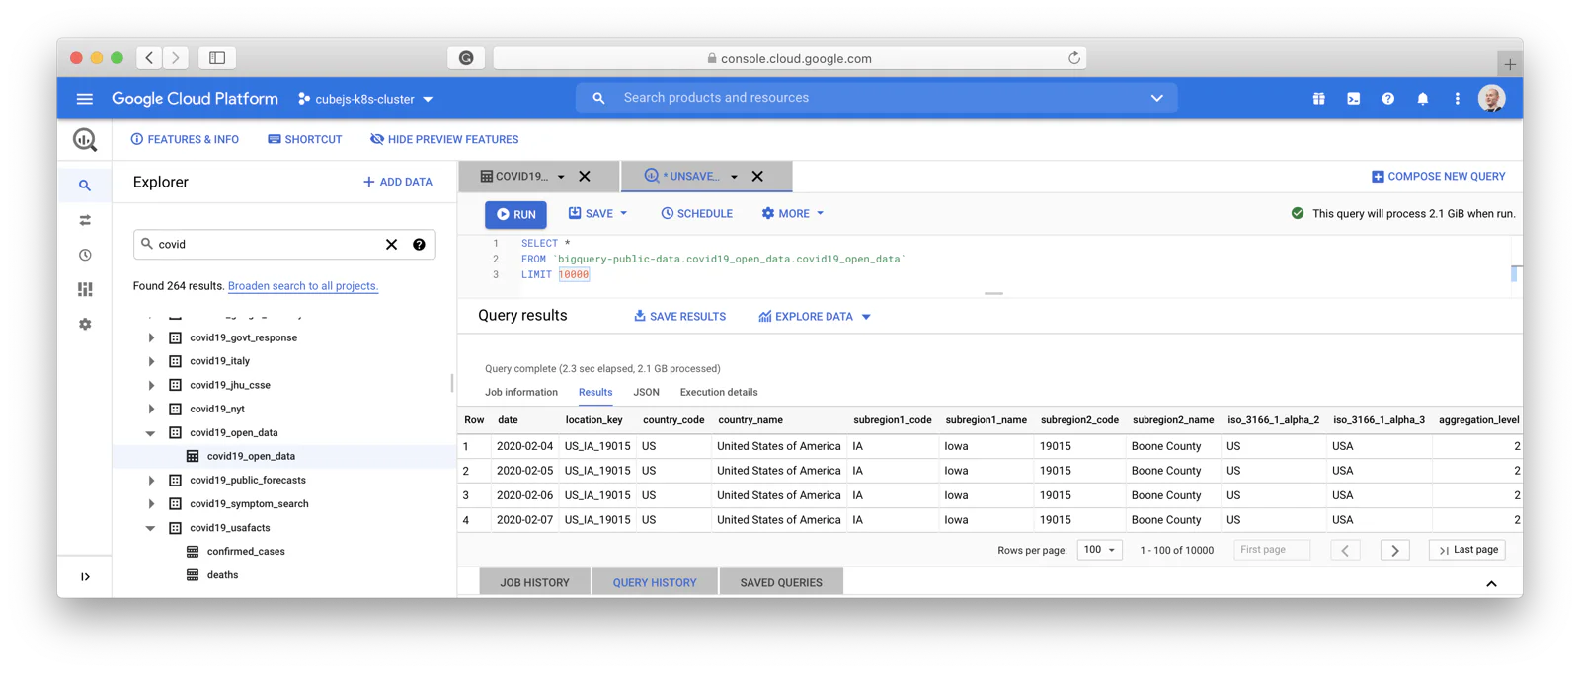Go back in the browser
Image resolution: width=1580 pixels, height=673 pixels.
149,58
